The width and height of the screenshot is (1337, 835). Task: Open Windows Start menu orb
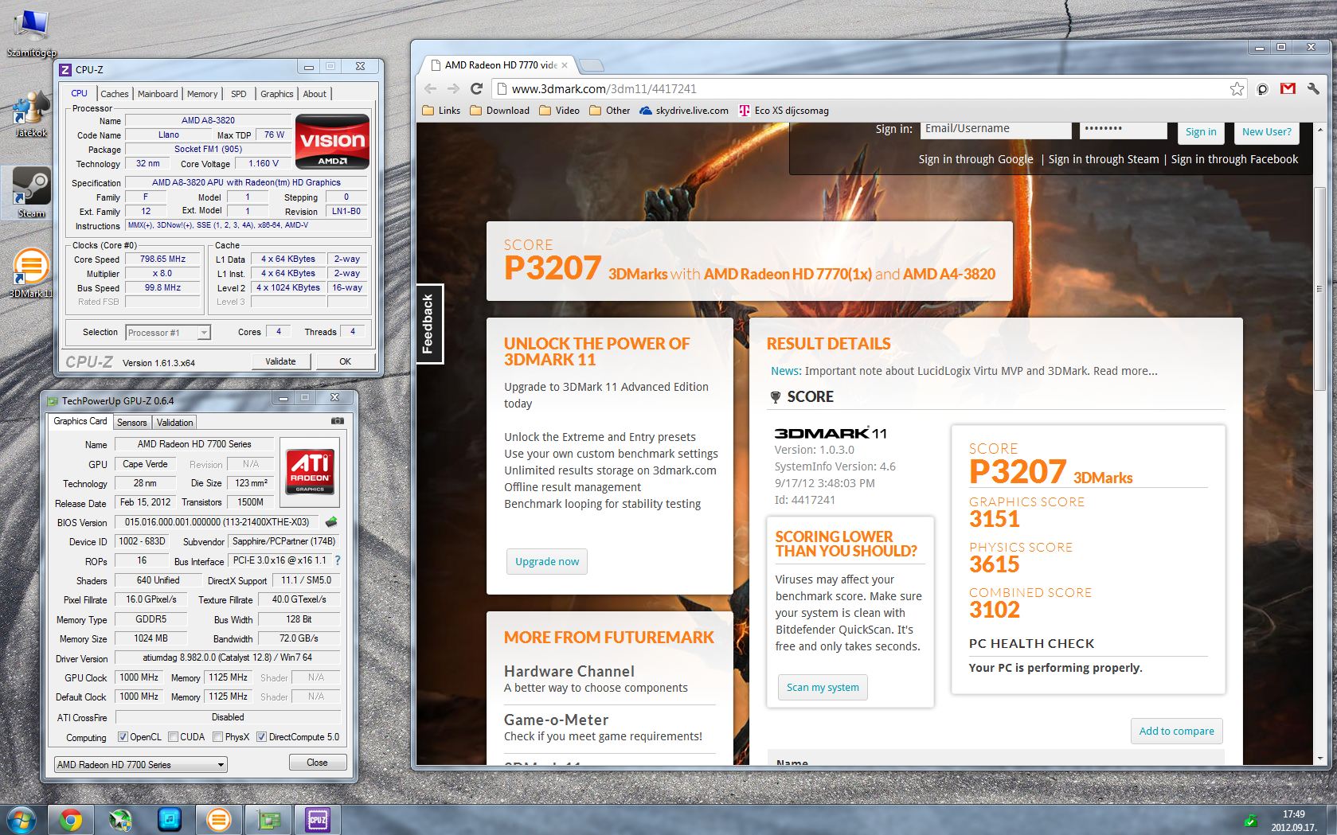tap(21, 820)
